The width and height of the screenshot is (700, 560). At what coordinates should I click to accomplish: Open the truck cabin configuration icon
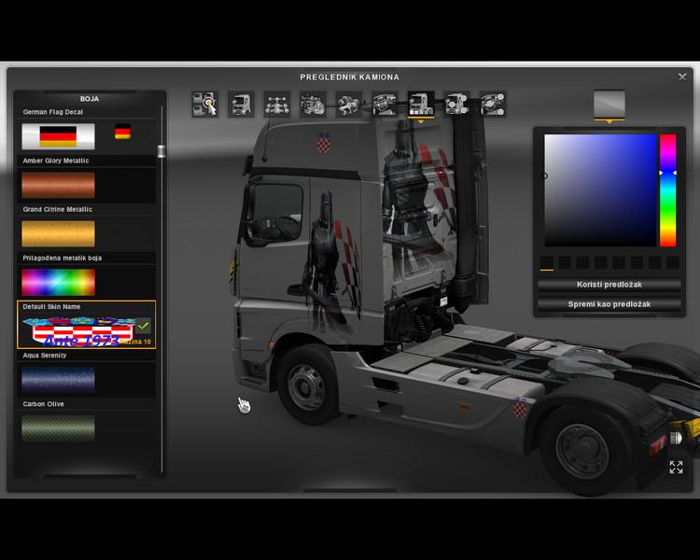[x=240, y=104]
